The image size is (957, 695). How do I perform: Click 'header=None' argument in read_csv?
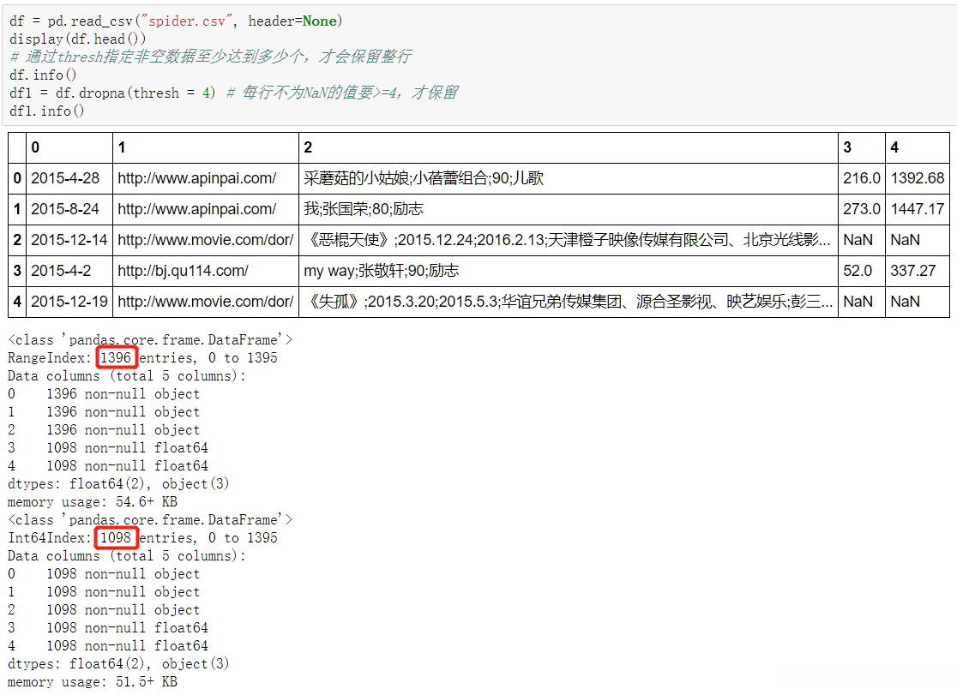pos(292,21)
